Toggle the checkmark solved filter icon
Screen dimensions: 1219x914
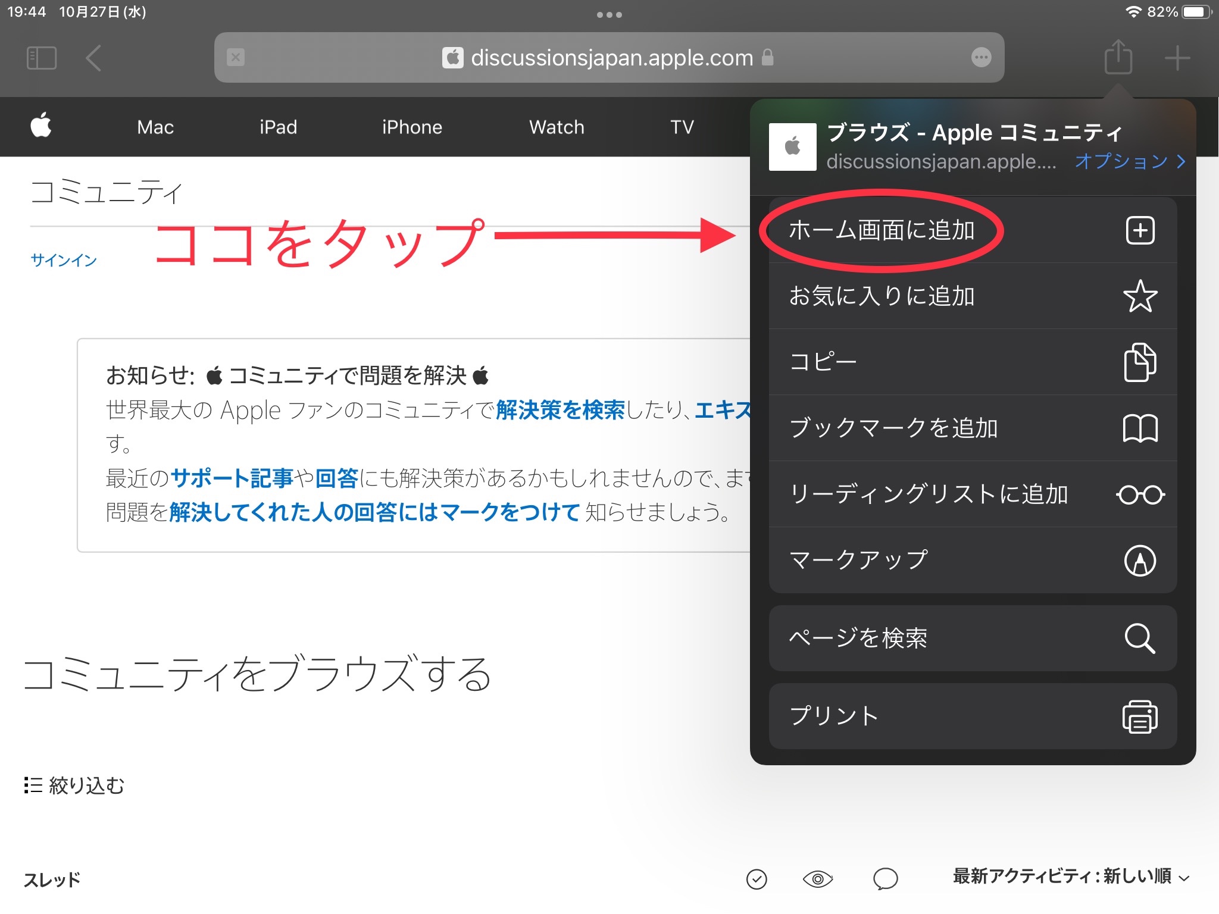pos(757,879)
